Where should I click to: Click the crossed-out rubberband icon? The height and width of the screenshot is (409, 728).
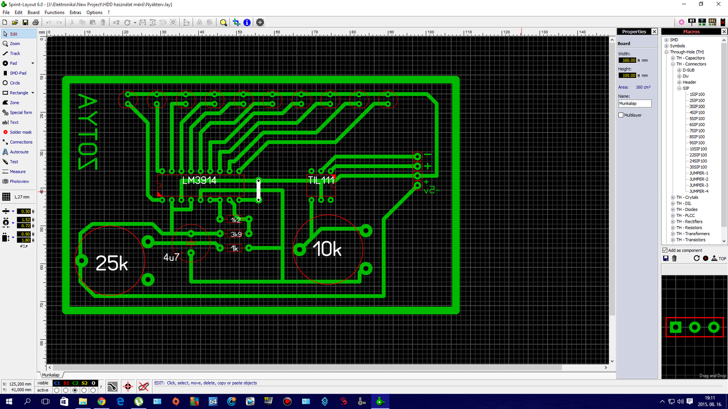(x=143, y=386)
